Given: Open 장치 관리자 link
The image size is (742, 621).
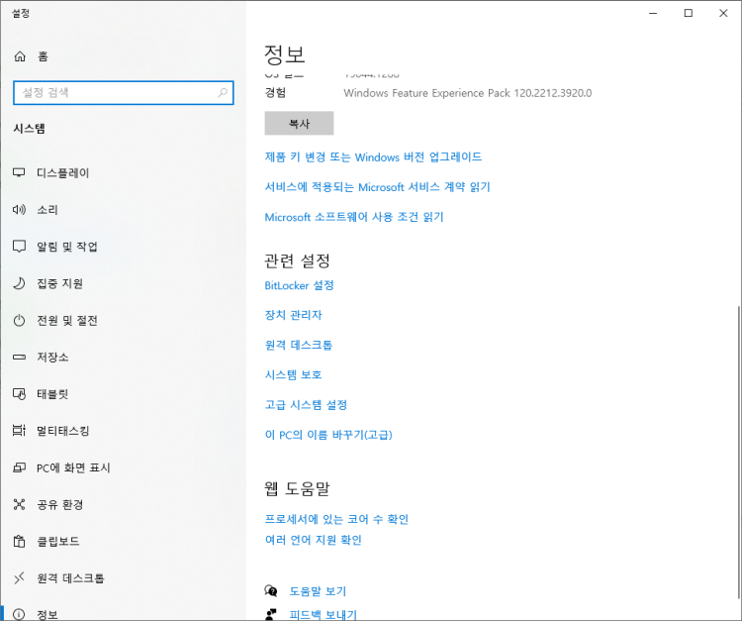Looking at the screenshot, I should [294, 315].
